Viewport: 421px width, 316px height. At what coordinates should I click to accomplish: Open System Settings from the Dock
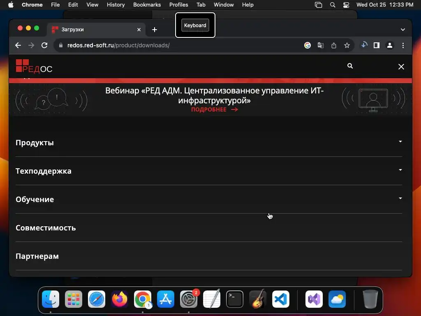pyautogui.click(x=188, y=299)
